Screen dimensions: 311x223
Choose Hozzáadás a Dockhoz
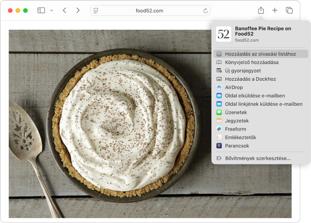click(261, 79)
